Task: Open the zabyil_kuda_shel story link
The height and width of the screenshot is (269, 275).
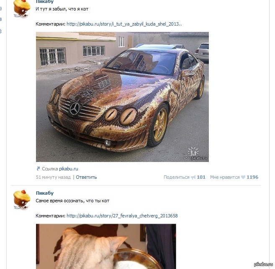Action: (x=124, y=24)
